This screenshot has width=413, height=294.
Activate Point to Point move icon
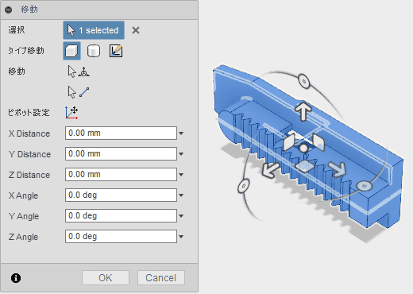pos(79,92)
